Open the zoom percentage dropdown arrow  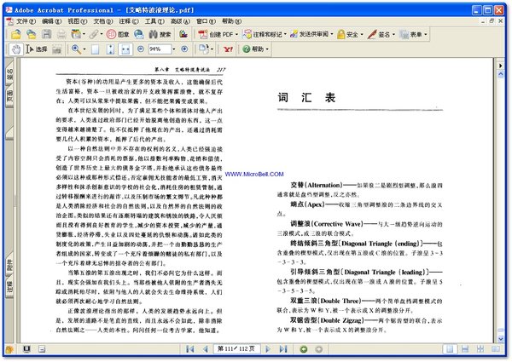coord(174,49)
